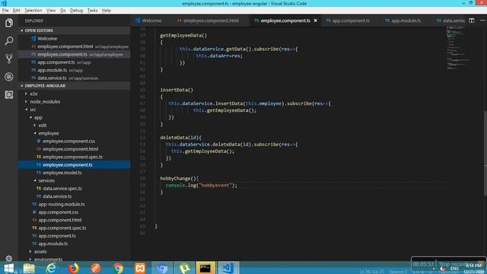Launch Firefox from the taskbar
The height and width of the screenshot is (274, 487).
(73, 268)
